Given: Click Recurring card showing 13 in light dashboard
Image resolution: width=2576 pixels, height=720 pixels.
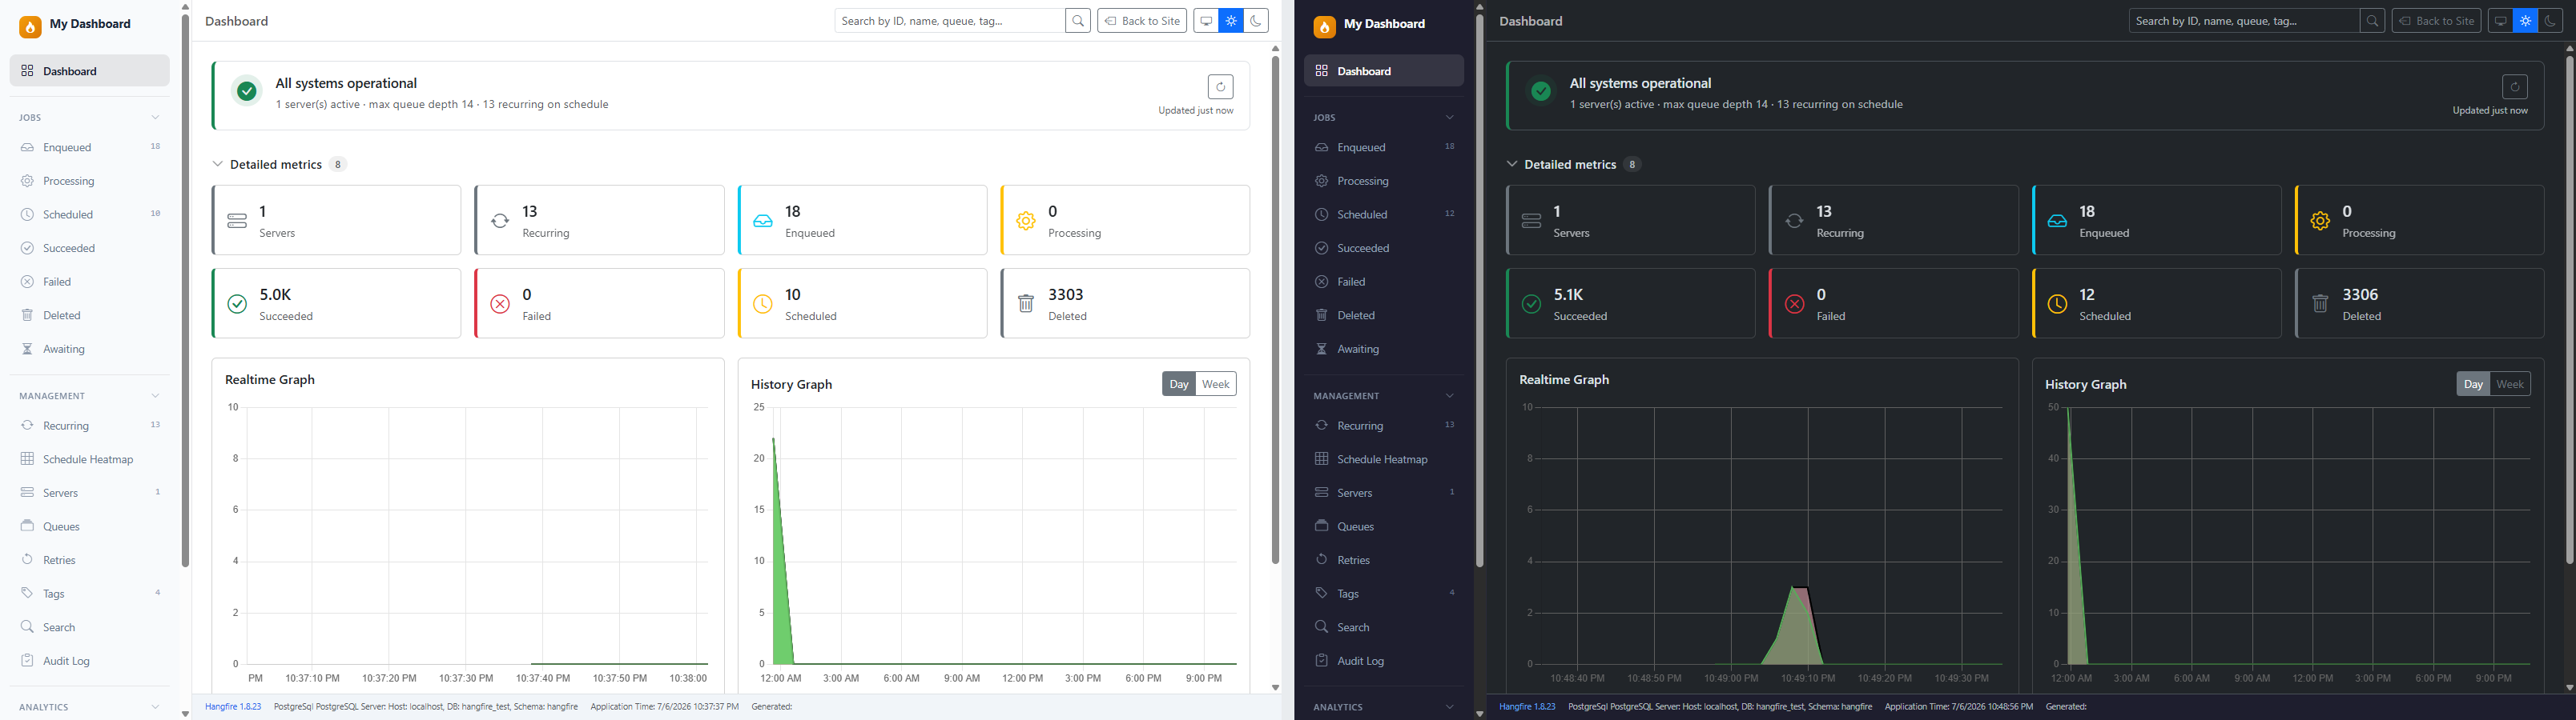Looking at the screenshot, I should coord(600,221).
